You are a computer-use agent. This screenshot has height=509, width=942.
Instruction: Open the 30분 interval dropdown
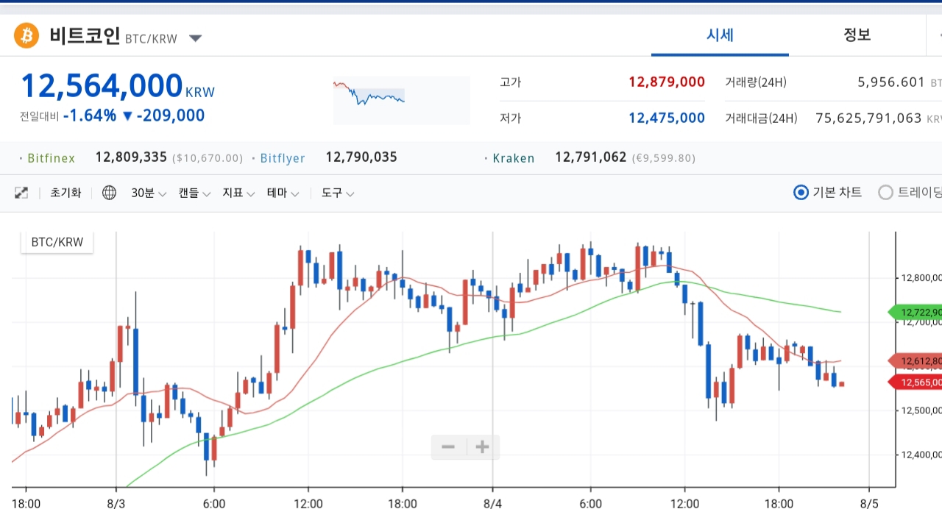[x=149, y=193]
